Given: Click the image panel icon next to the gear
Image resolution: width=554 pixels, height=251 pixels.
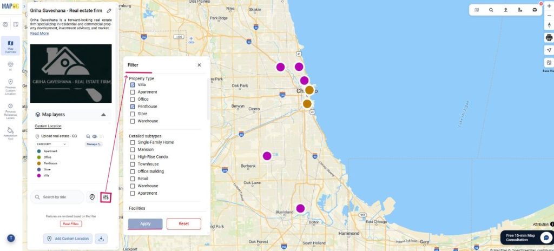Looking at the screenshot, I should (x=16, y=24).
